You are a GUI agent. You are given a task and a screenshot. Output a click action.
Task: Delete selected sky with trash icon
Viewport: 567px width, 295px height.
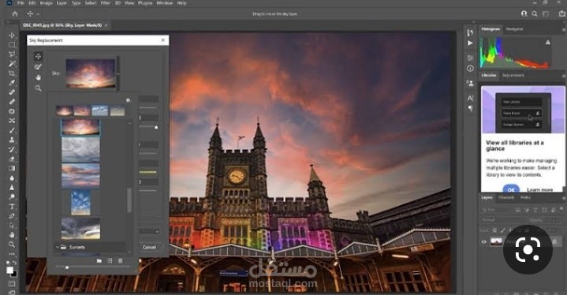[121, 260]
